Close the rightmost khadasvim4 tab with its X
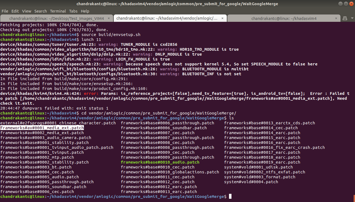 [336, 18]
